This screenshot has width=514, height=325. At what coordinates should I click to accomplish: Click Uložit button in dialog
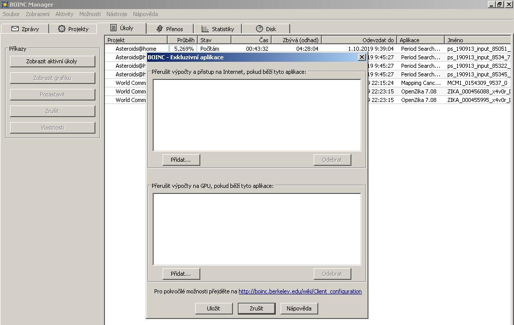[214, 308]
